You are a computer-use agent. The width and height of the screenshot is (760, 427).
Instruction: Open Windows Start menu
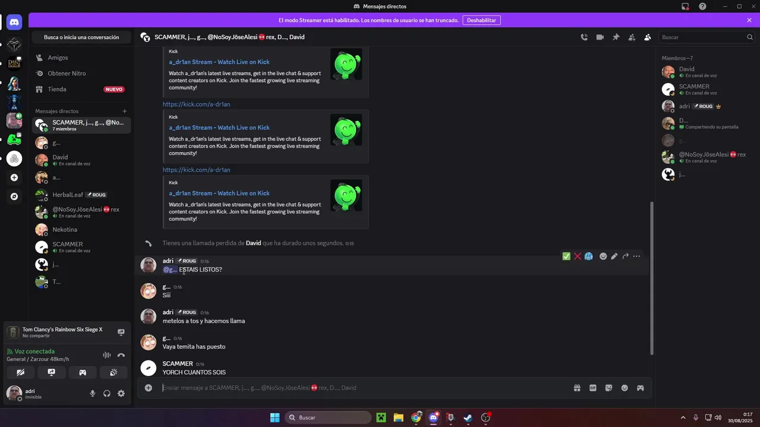pyautogui.click(x=275, y=418)
